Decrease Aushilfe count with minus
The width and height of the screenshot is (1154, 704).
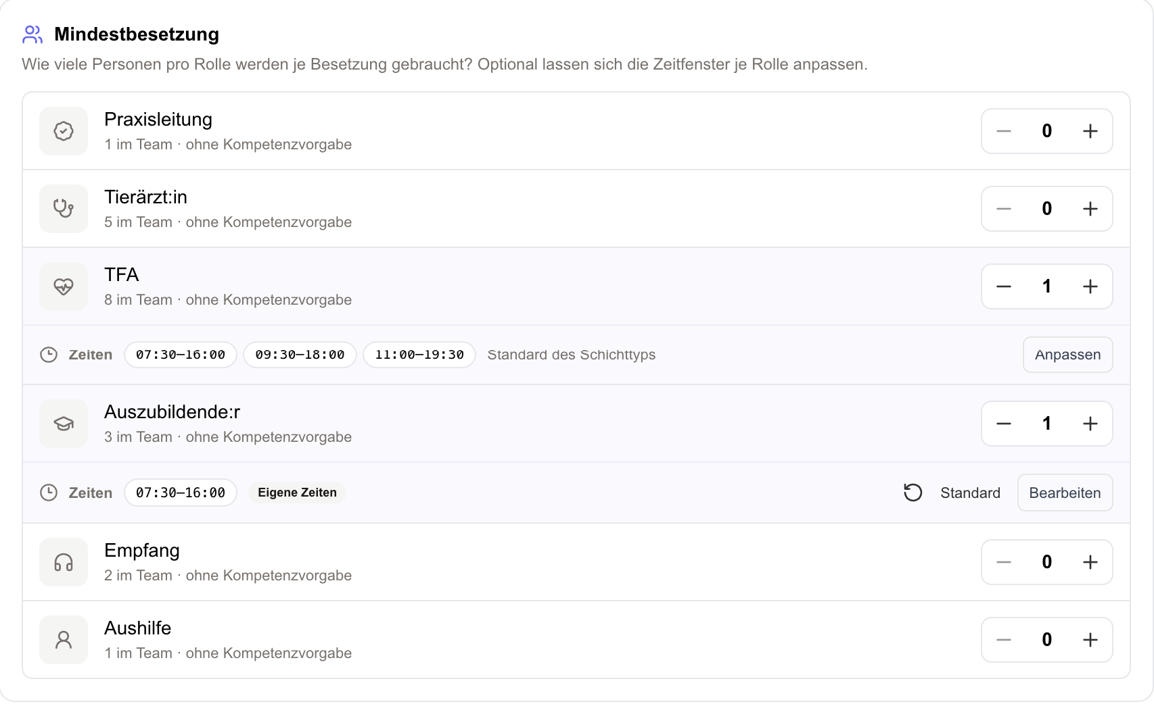click(x=1004, y=640)
